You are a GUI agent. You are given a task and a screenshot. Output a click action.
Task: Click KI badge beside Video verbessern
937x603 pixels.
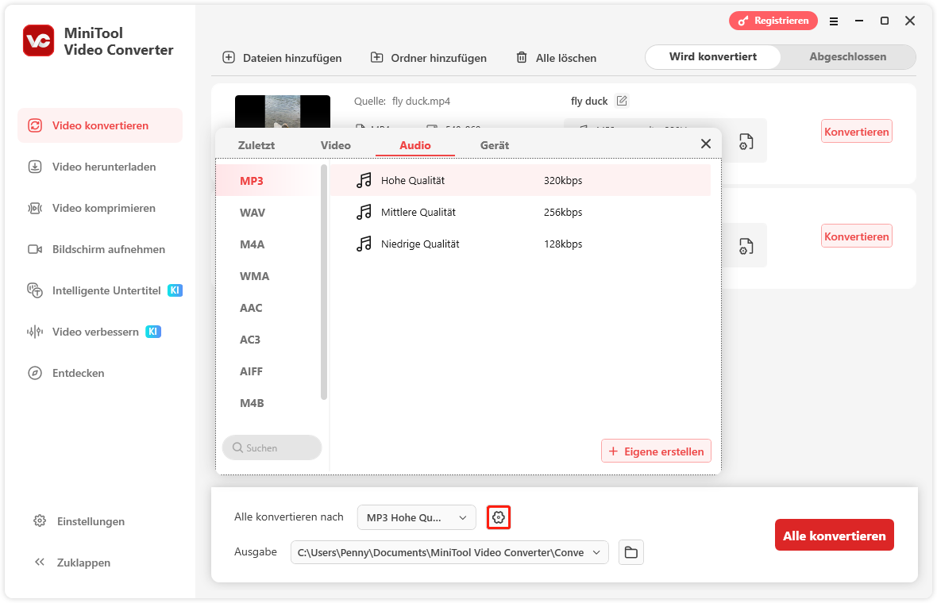153,332
